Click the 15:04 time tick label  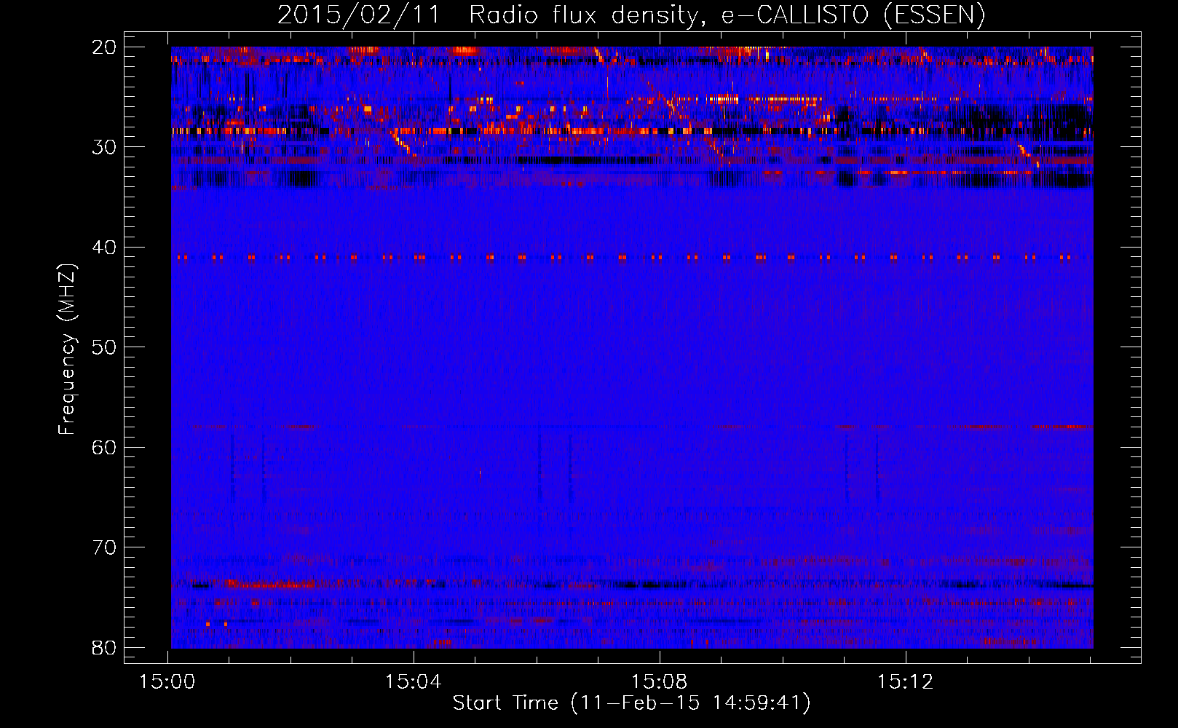pos(414,682)
